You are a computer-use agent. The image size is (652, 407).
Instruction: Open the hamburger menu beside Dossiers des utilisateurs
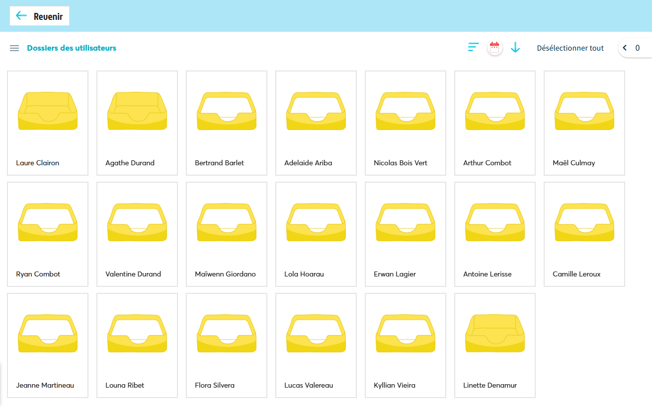point(14,48)
